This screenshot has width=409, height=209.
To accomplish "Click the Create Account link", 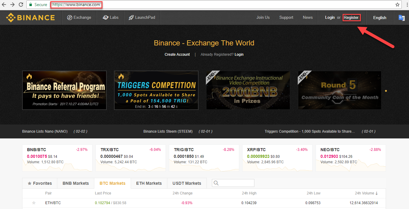I will pos(177,55).
